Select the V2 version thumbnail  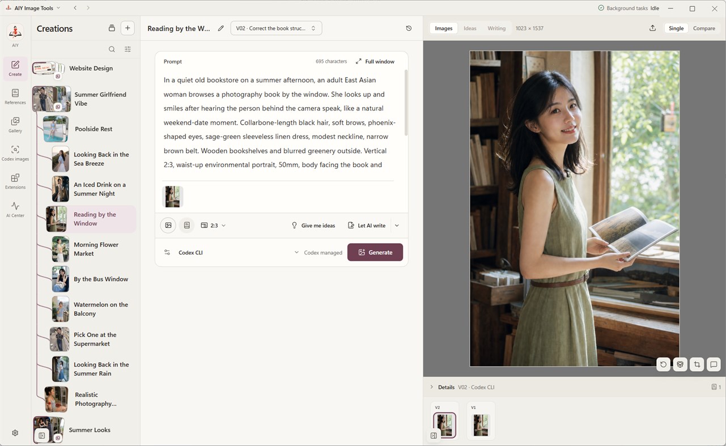tap(444, 425)
